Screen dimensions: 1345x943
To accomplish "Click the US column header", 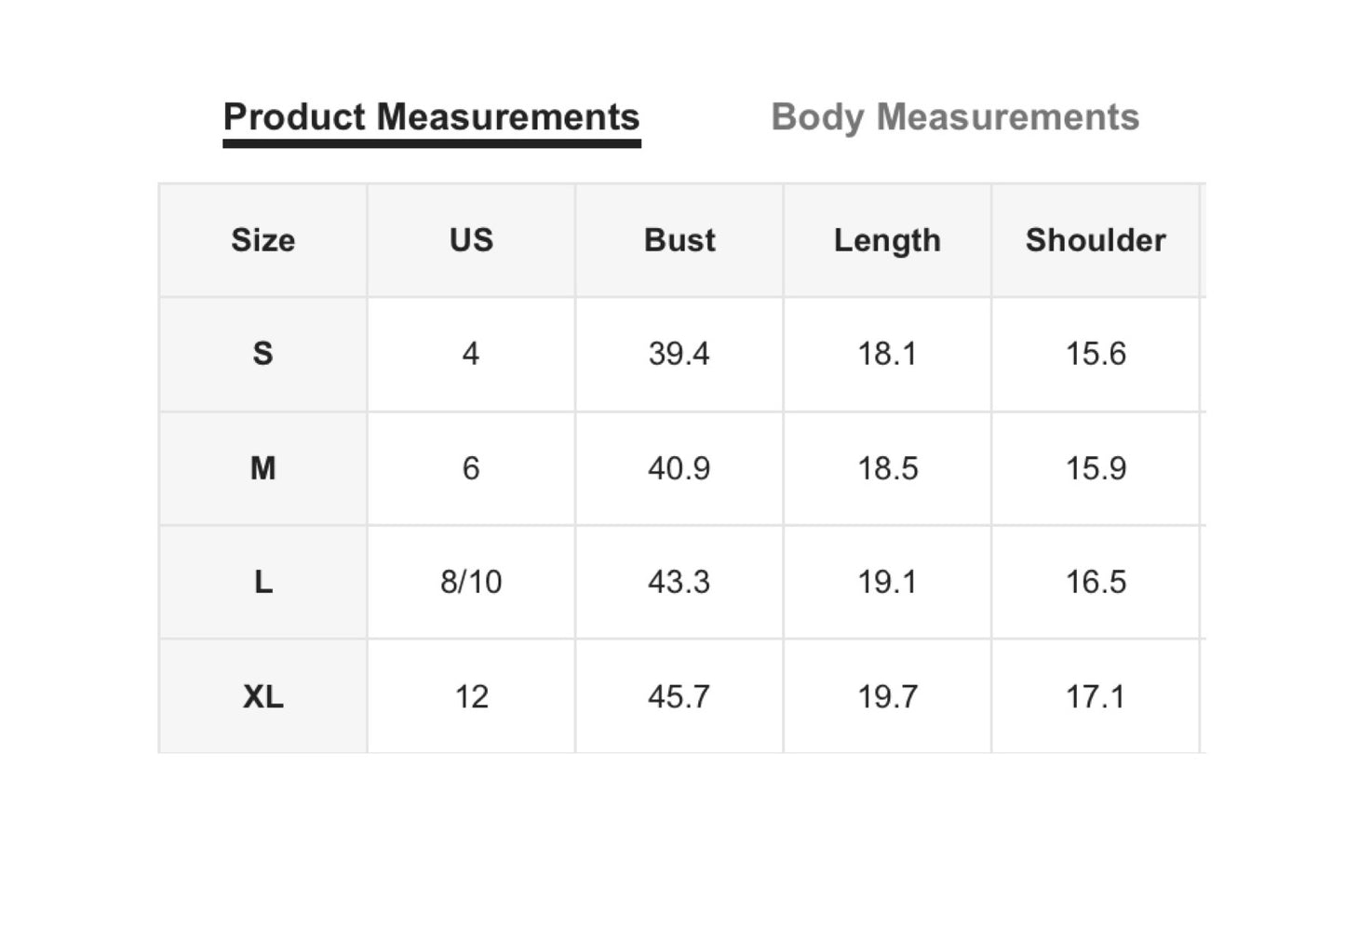I will coord(471,240).
